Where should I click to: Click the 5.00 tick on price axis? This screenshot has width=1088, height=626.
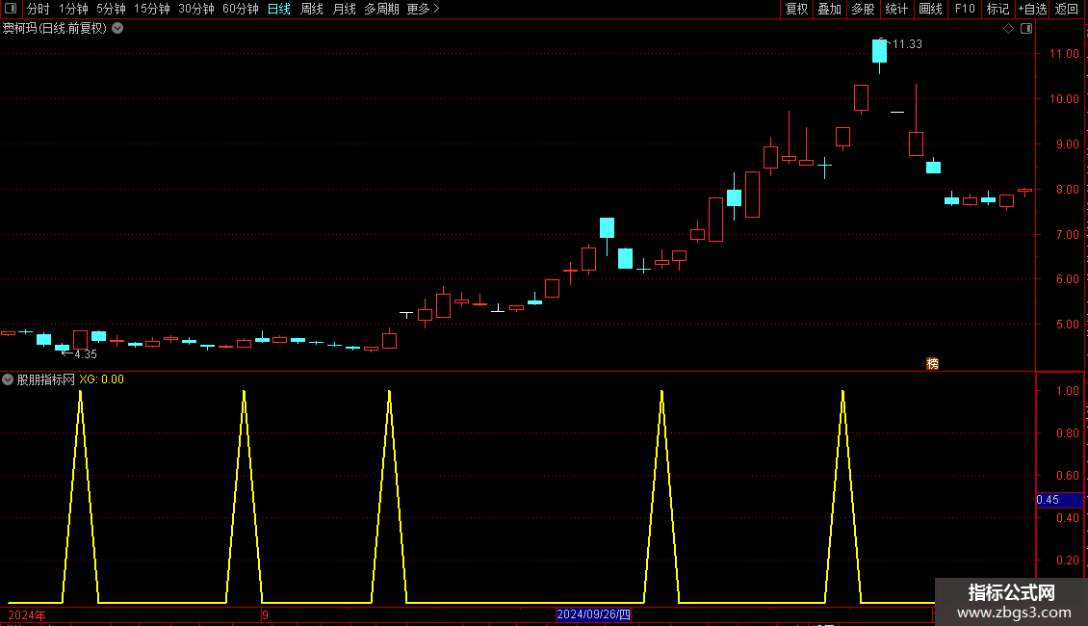pos(1067,325)
